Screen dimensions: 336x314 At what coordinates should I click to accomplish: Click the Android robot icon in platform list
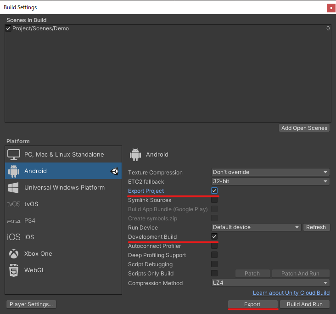click(14, 171)
